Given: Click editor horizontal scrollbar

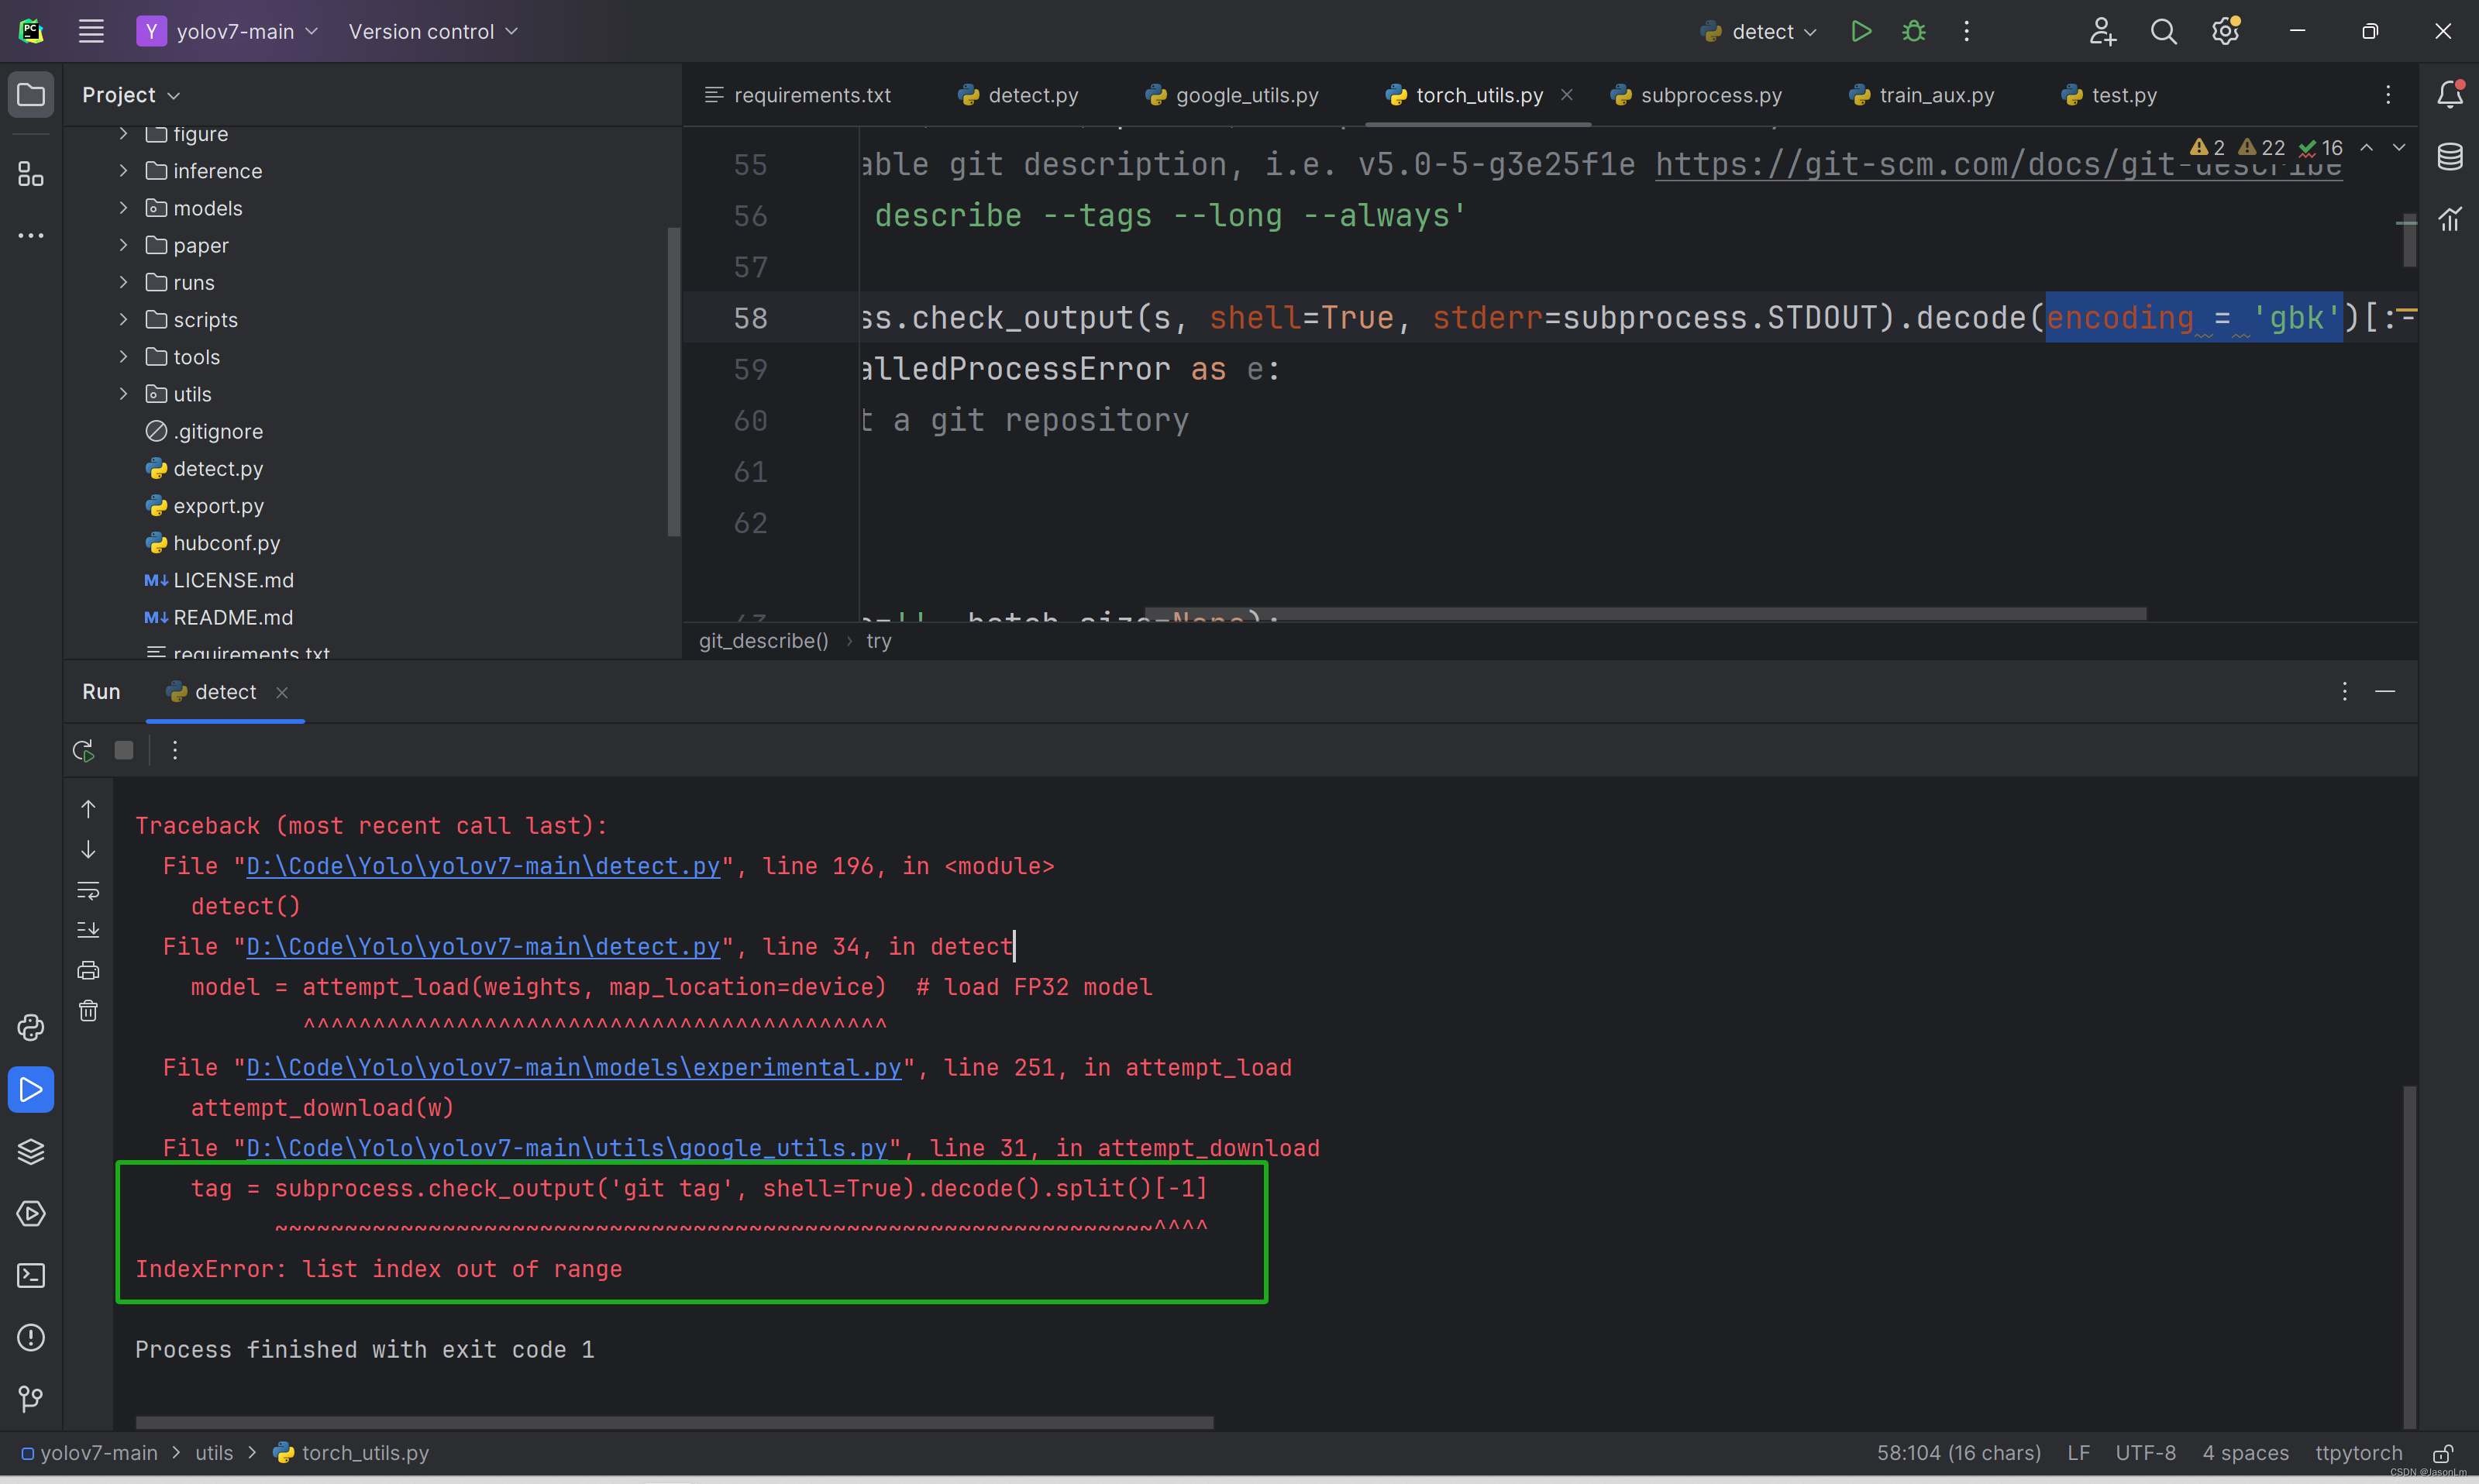Looking at the screenshot, I should click(1645, 613).
